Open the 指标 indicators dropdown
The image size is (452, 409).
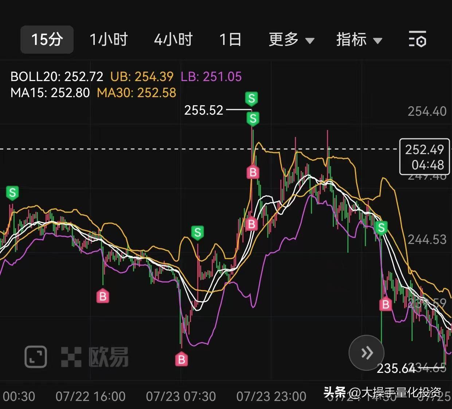tap(359, 39)
